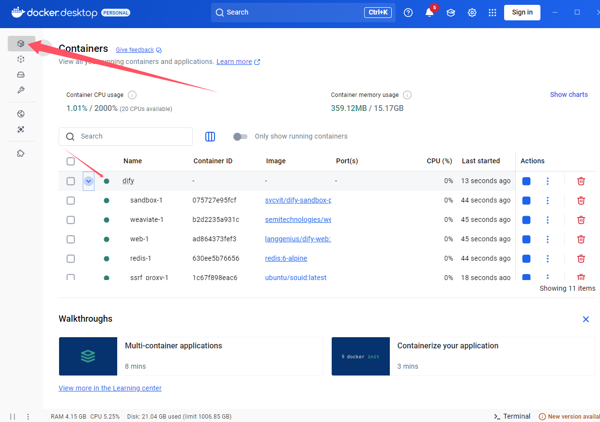
Task: Tick the sandbox-1 row checkbox
Action: [x=71, y=201]
